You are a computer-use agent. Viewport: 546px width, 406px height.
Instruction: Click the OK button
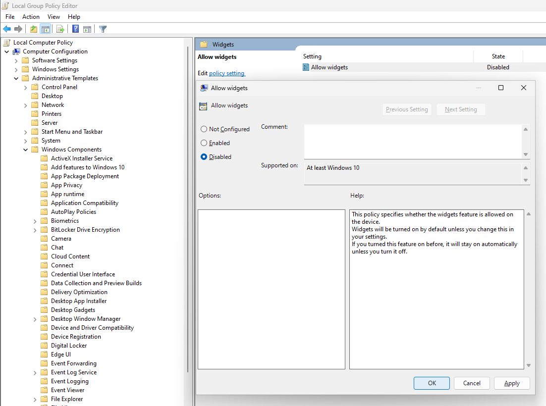(432, 383)
